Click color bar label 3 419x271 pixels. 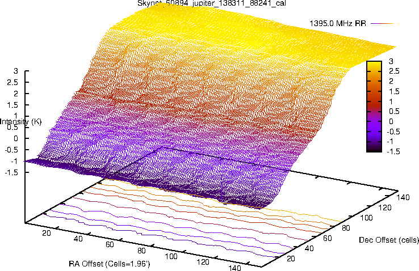(x=391, y=61)
